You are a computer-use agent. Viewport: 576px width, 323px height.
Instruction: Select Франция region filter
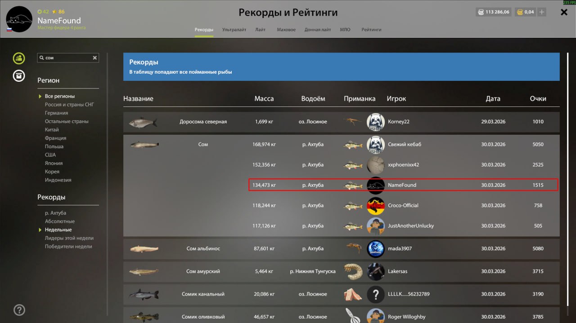(55, 138)
